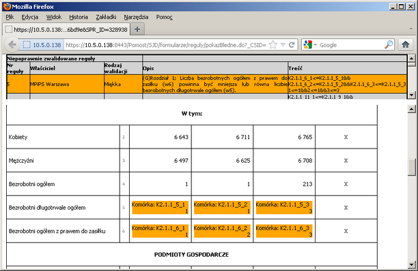
Task: Click the down arrow of the rules scrollbar
Action: [411, 95]
